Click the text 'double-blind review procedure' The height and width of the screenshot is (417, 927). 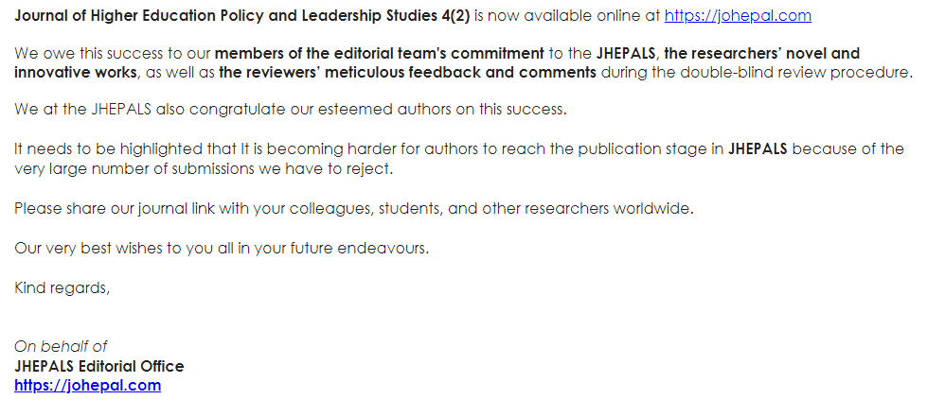[x=788, y=73]
